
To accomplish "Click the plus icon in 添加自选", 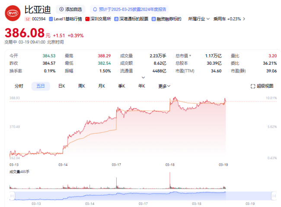I will pos(61,9).
